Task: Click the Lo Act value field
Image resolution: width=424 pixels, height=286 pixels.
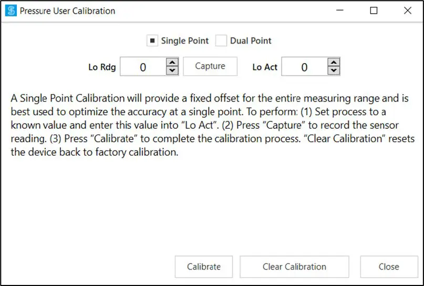Action: (304, 67)
